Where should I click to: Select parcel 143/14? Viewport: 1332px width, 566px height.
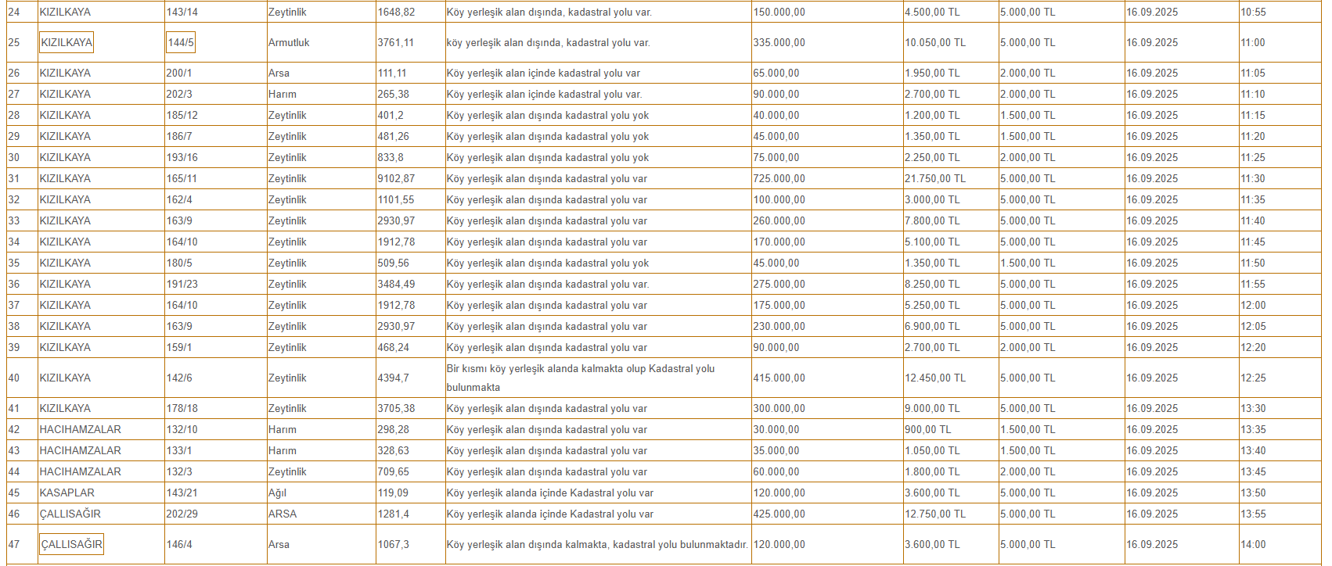(182, 12)
